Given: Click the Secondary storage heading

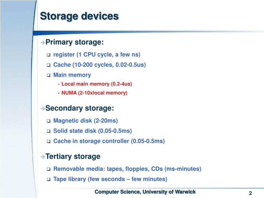Looking at the screenshot, I should 80,108.
